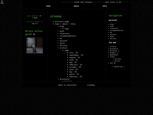Click the green sitemap heading
The width and height of the screenshot is (153, 115).
56,16
